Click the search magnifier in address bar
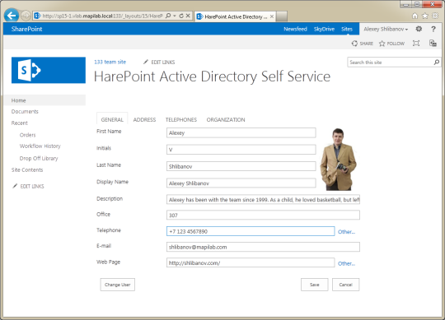 [x=168, y=16]
